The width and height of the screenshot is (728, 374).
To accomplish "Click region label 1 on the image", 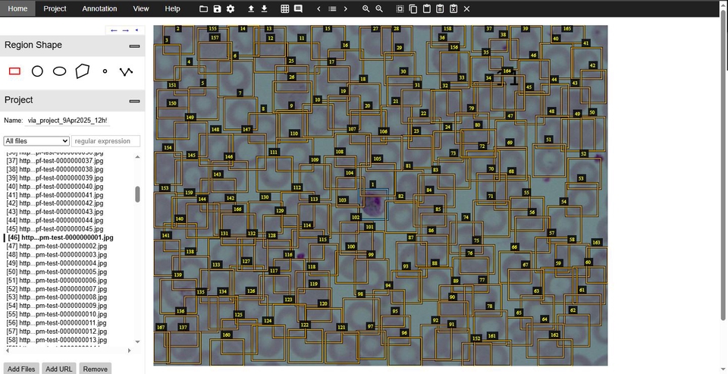I will click(x=373, y=184).
